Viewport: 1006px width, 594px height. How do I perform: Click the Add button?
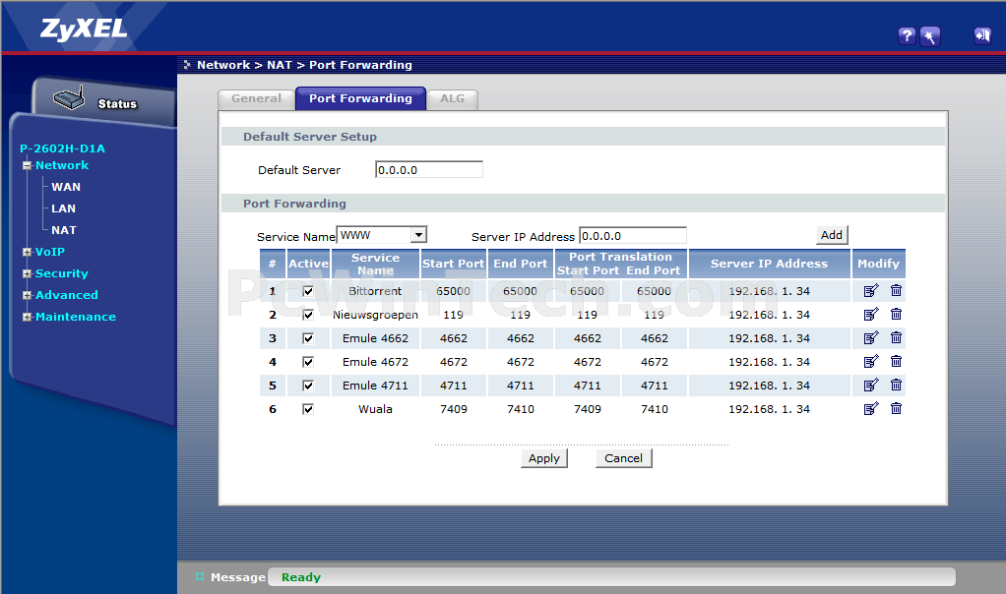[x=832, y=235]
